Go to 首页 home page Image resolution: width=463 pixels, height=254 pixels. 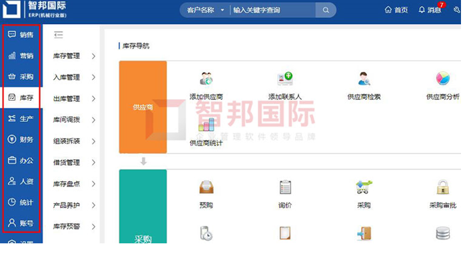click(396, 10)
